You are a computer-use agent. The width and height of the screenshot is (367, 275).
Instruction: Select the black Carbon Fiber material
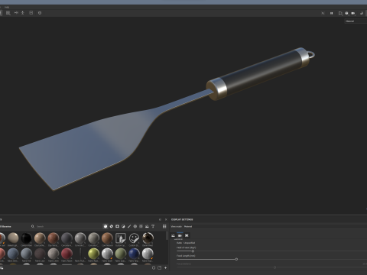coord(26,238)
